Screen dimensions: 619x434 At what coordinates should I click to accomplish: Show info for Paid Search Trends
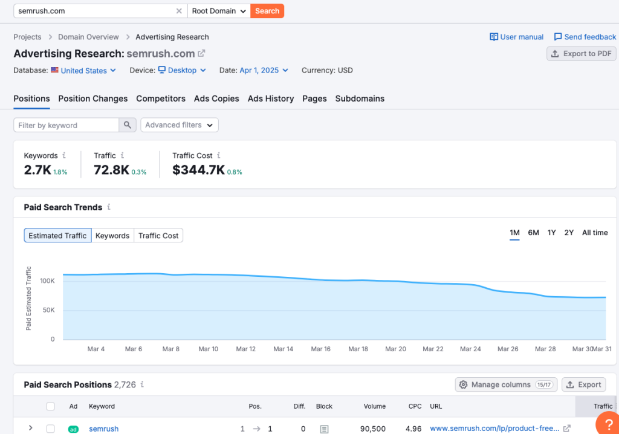[x=109, y=207]
